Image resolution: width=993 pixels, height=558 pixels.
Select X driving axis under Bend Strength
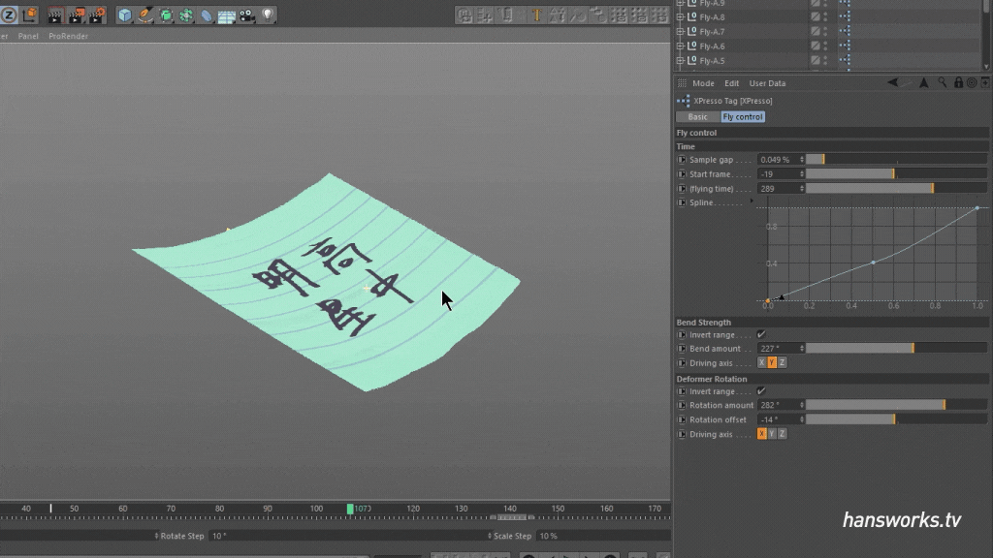762,362
